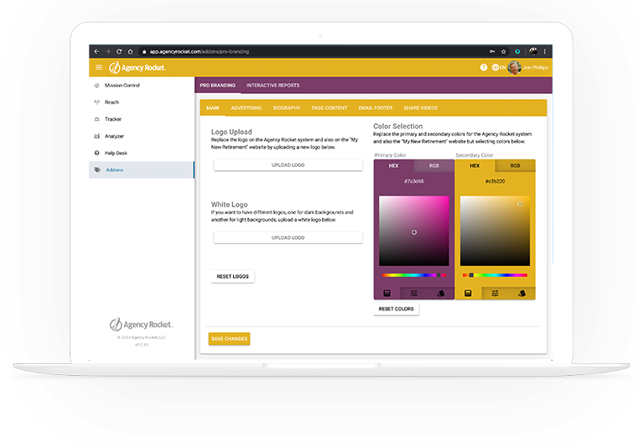
Task: Go back using browser back arrow
Action: [96, 51]
